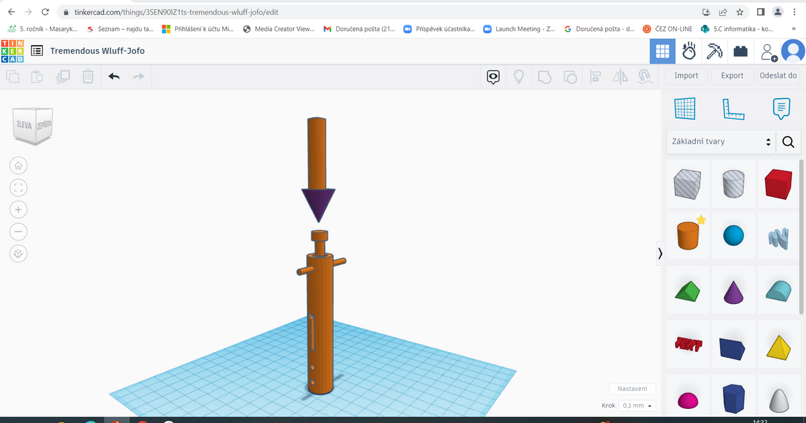Click the Import button
This screenshot has width=806, height=423.
[686, 76]
